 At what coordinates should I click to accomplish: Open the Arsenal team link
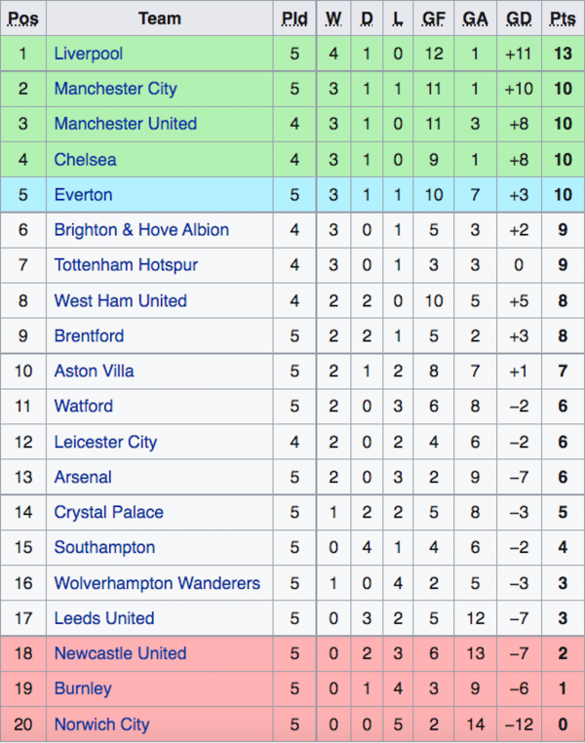pyautogui.click(x=83, y=477)
